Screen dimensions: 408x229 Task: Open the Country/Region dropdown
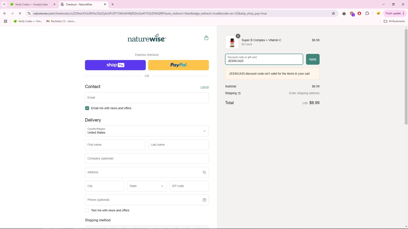pyautogui.click(x=147, y=131)
